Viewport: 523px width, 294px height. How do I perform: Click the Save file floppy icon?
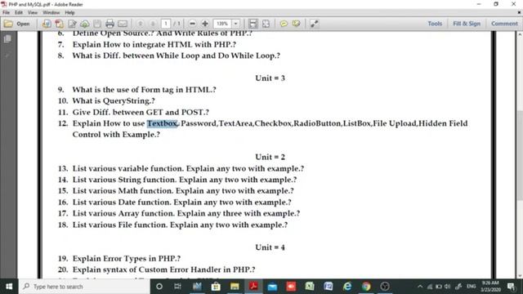pos(97,24)
